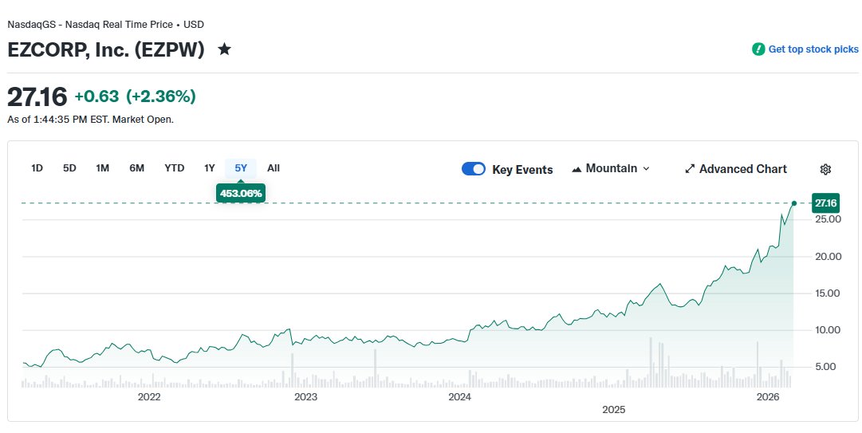862x433 pixels.
Task: Open the Advanced Chart link
Action: click(742, 169)
